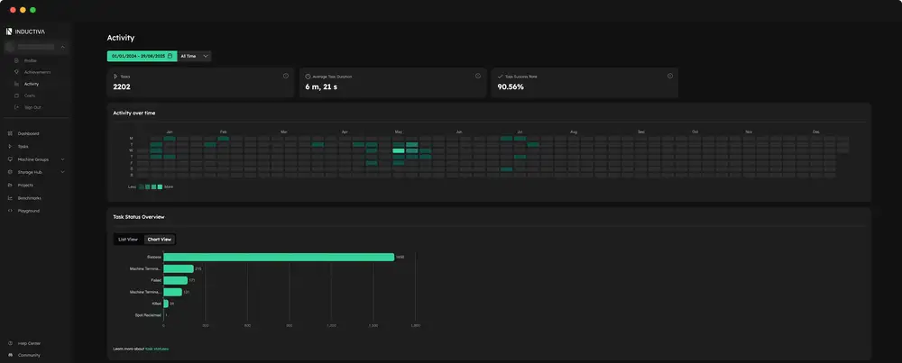Screen dimensions: 902x363
Task: Click the Benchmarks chart icon
Action: [10, 197]
